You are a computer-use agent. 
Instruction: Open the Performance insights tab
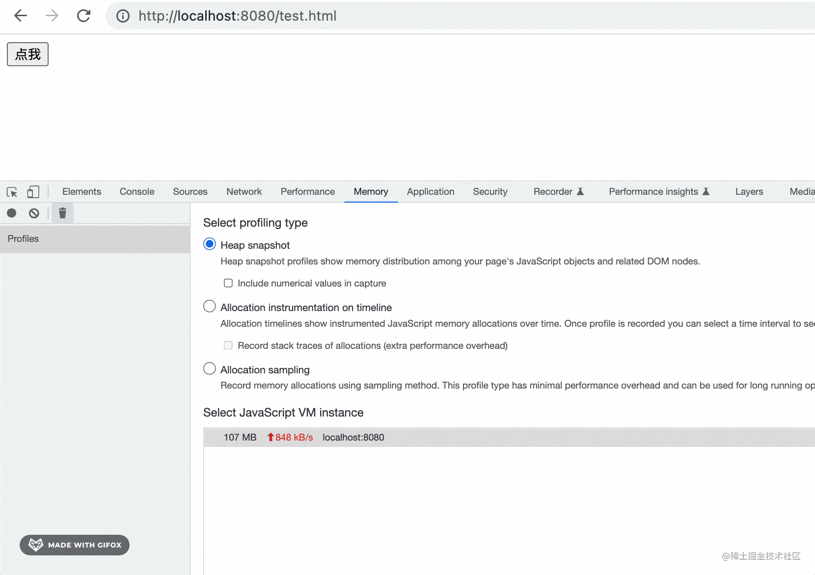(x=653, y=192)
